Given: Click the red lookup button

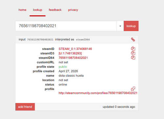Looking at the screenshot, I should (131, 26).
